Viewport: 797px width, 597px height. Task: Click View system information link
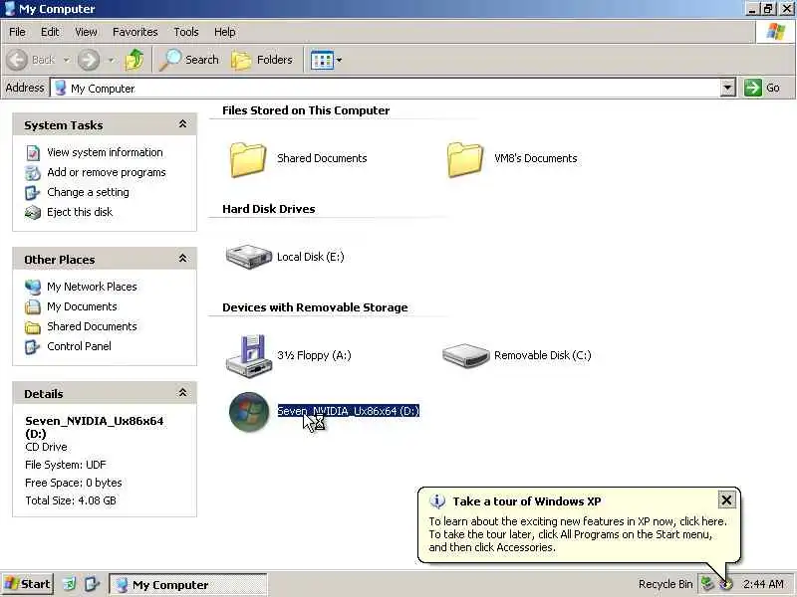[x=105, y=152]
